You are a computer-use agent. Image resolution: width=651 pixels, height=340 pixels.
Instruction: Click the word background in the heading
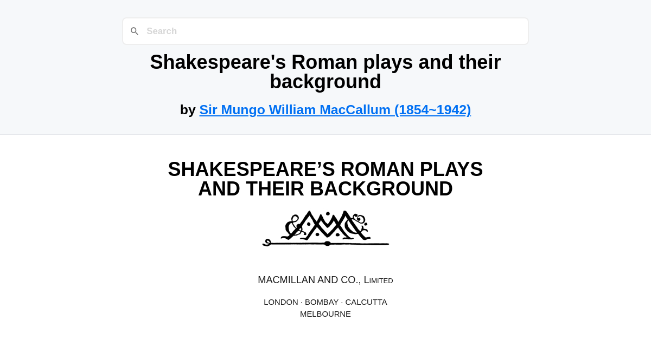(325, 81)
